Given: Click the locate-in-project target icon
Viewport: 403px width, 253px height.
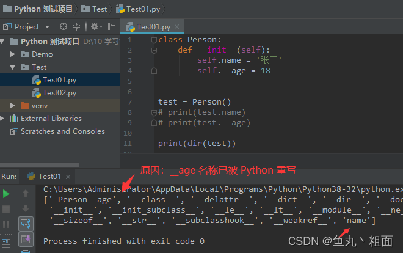Looking at the screenshot, I should tap(64, 26).
